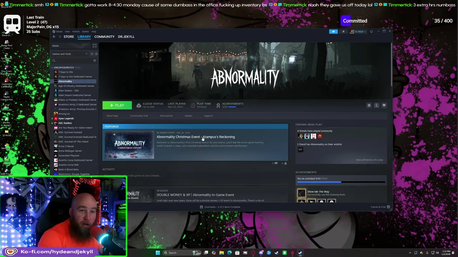Open Games and Tools filter dropdown

tap(70, 54)
